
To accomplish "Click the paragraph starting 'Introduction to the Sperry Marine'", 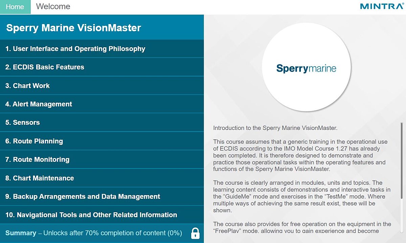I will pos(275,128).
